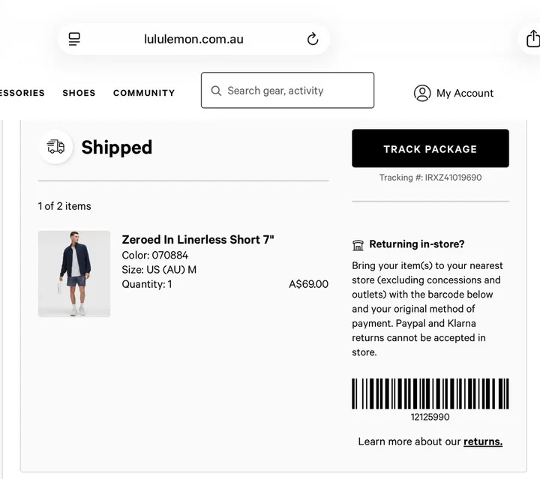Tap the in-store return barcode

pyautogui.click(x=430, y=394)
